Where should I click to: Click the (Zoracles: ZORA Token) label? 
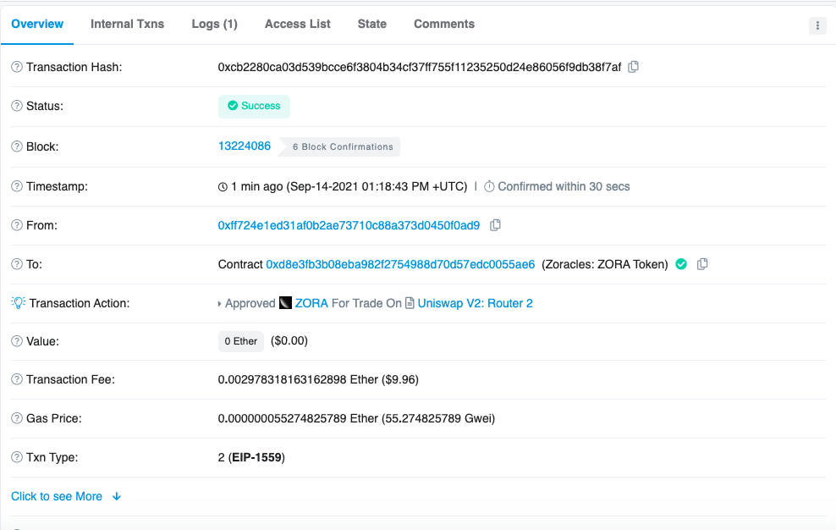click(x=605, y=264)
